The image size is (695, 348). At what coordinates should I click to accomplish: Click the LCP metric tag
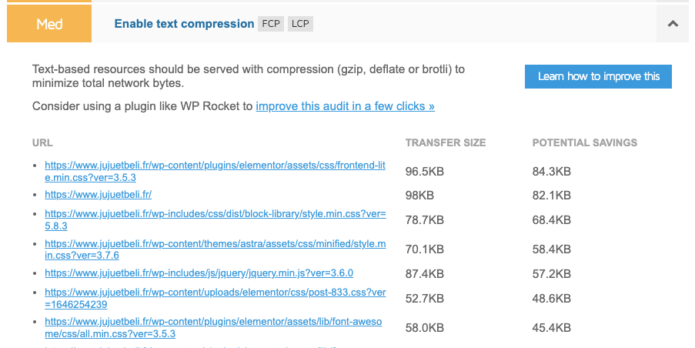click(x=300, y=24)
